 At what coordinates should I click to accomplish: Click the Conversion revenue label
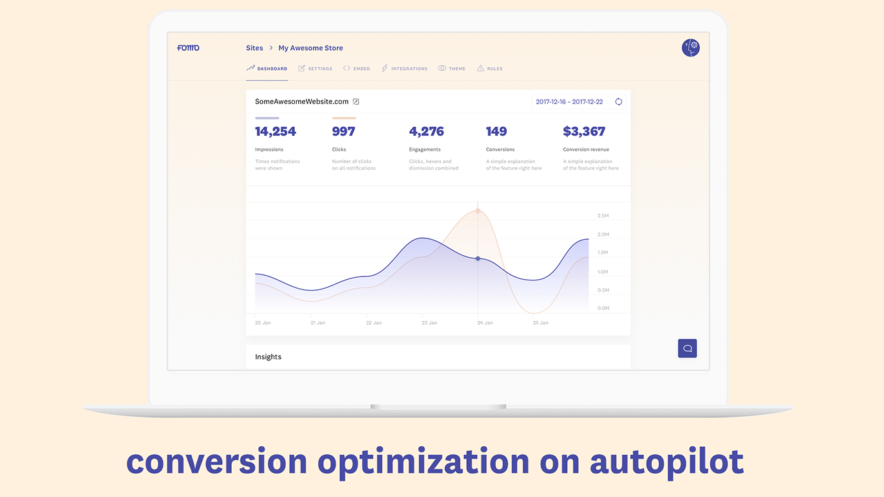tap(586, 149)
